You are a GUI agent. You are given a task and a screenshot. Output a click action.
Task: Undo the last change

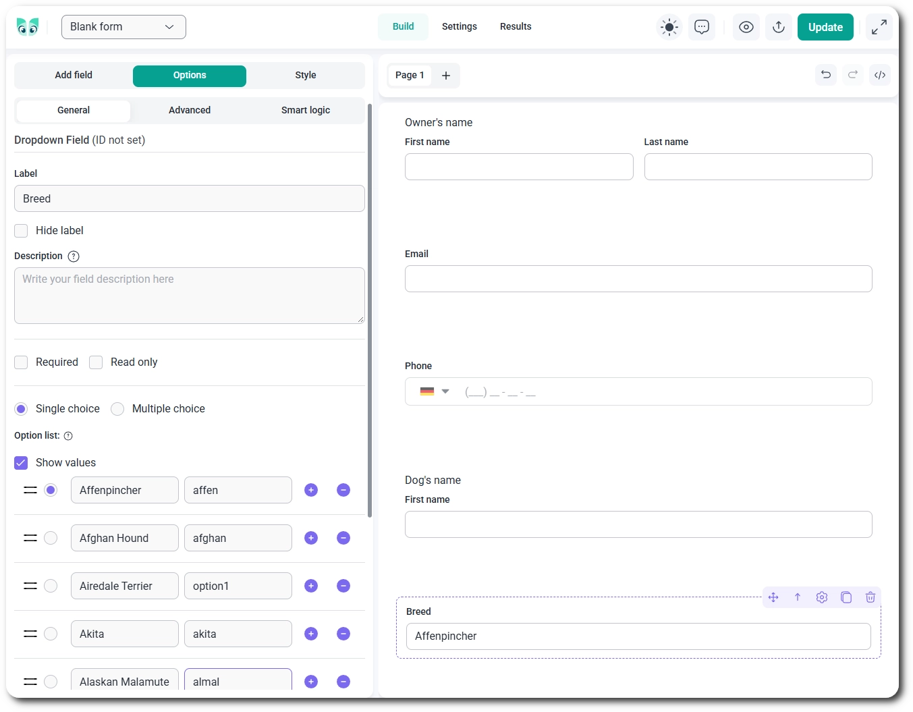(826, 75)
